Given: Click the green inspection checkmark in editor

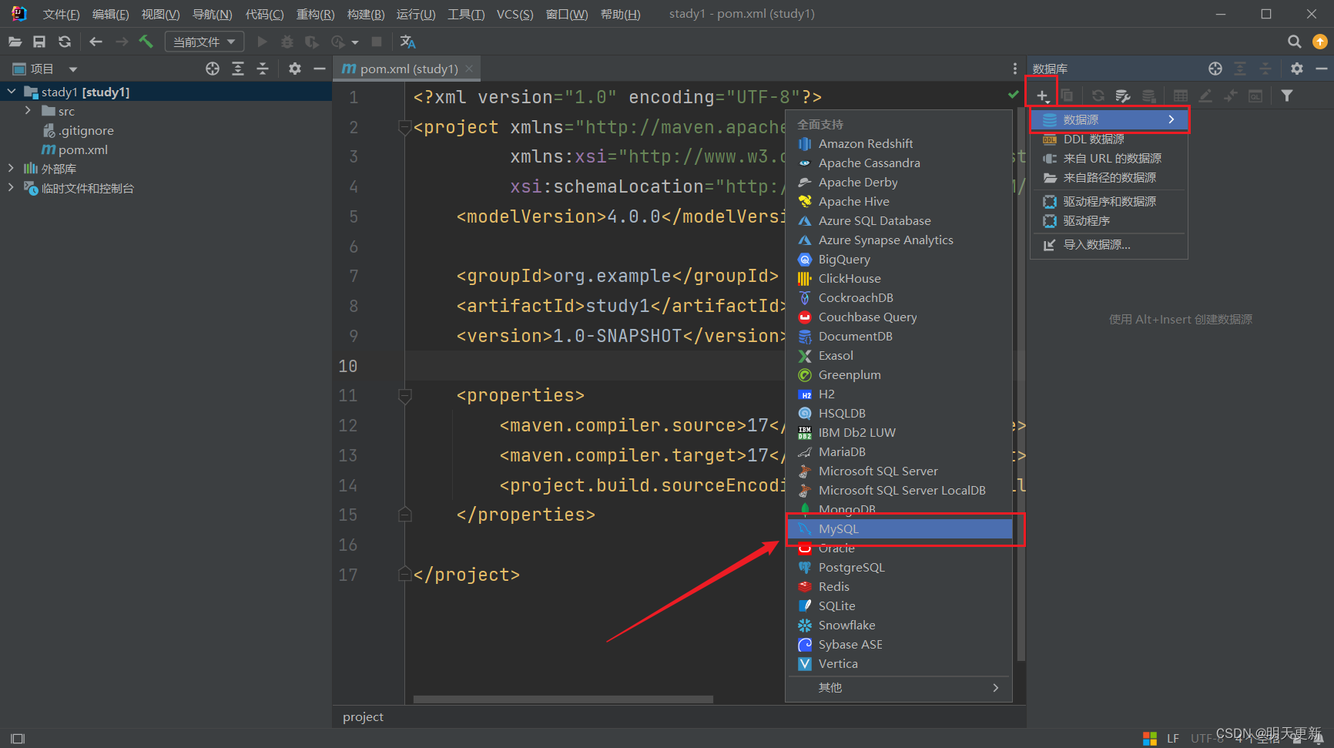Looking at the screenshot, I should [x=1014, y=94].
